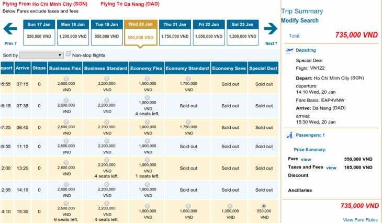
Task: Open Mon 18 Jan fare tab
Action: [x=73, y=32]
